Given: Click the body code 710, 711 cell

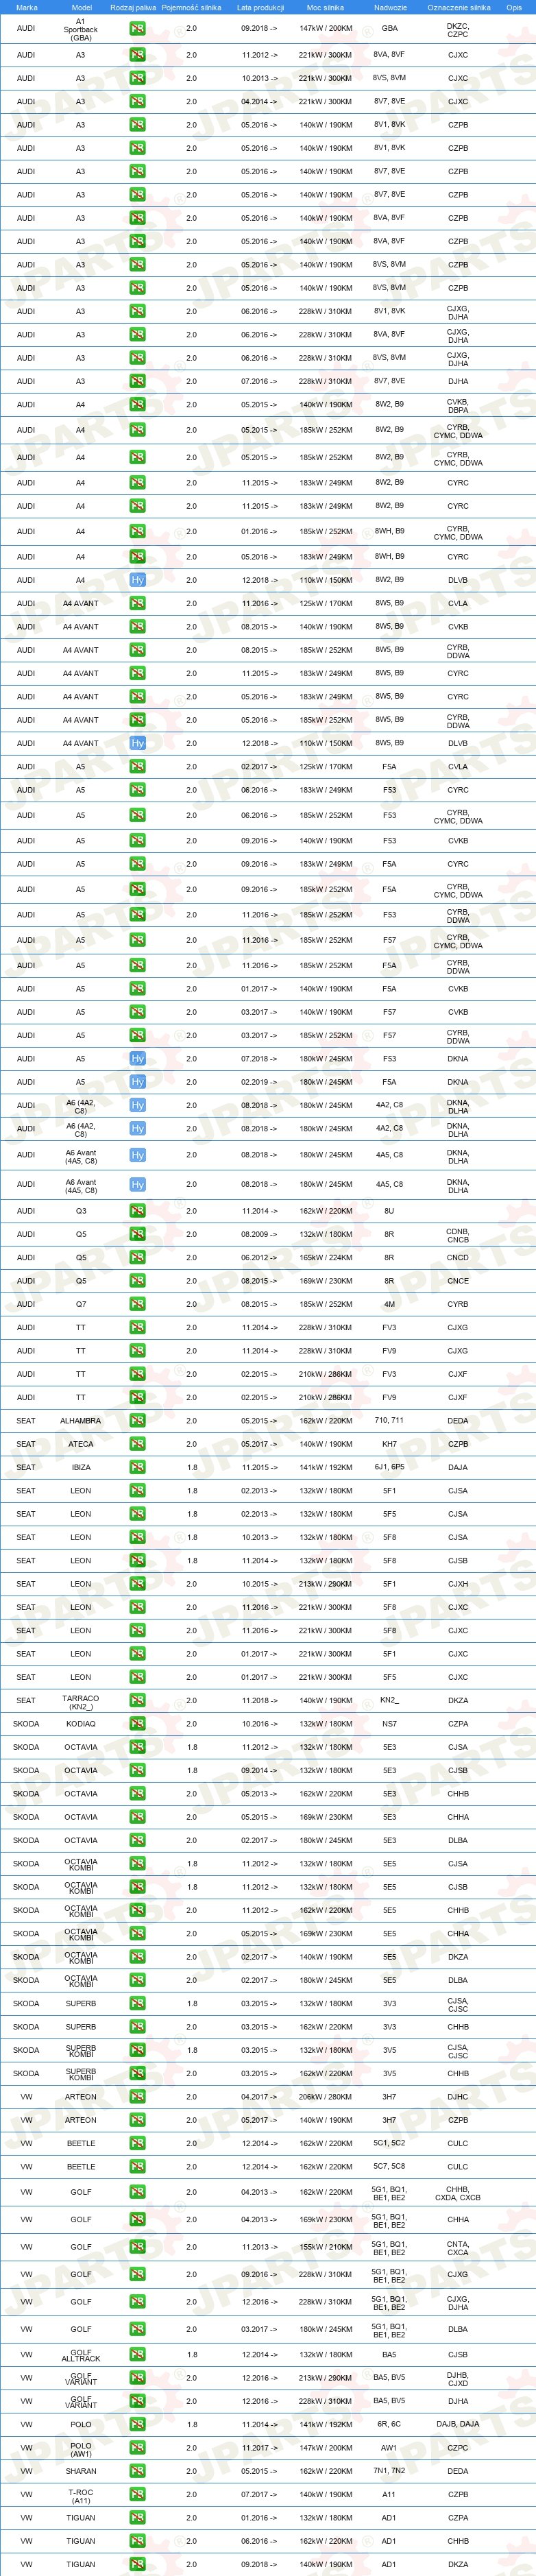Looking at the screenshot, I should [389, 1420].
